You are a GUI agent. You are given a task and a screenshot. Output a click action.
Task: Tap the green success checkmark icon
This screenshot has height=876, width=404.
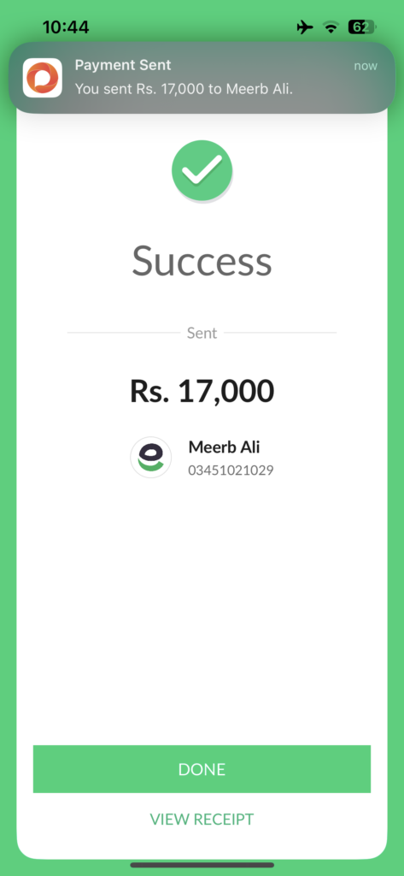tap(202, 171)
